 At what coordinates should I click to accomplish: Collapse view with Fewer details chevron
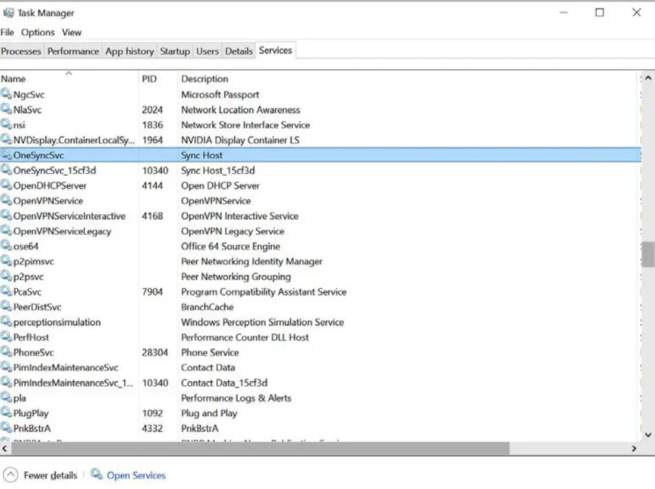coord(10,475)
